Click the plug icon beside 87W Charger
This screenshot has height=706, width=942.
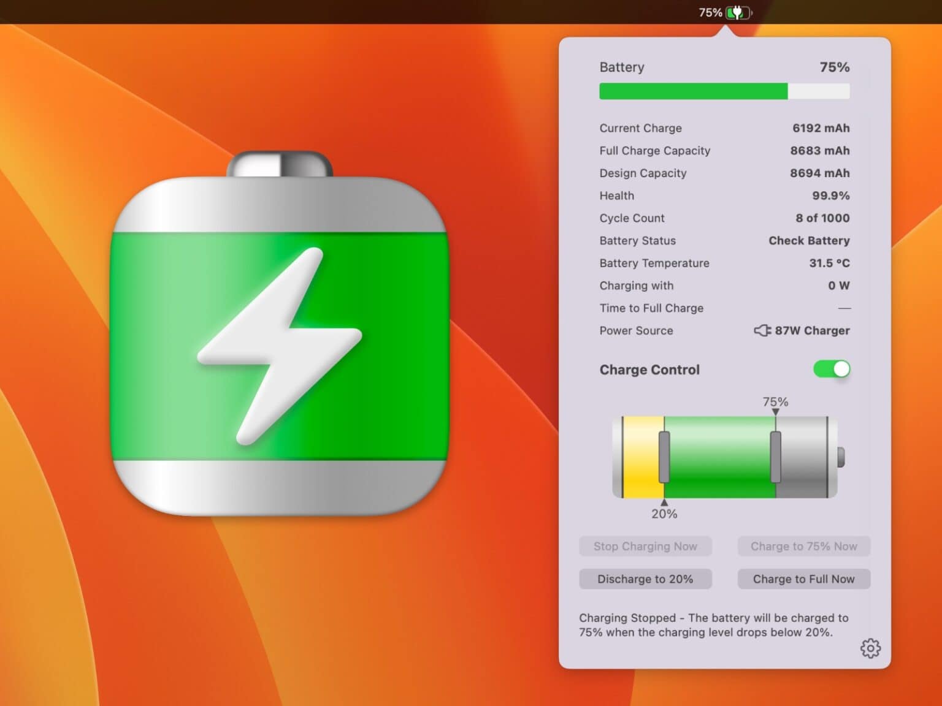click(x=762, y=330)
